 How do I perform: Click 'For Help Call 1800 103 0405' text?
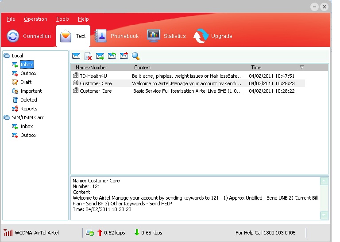tap(266, 233)
